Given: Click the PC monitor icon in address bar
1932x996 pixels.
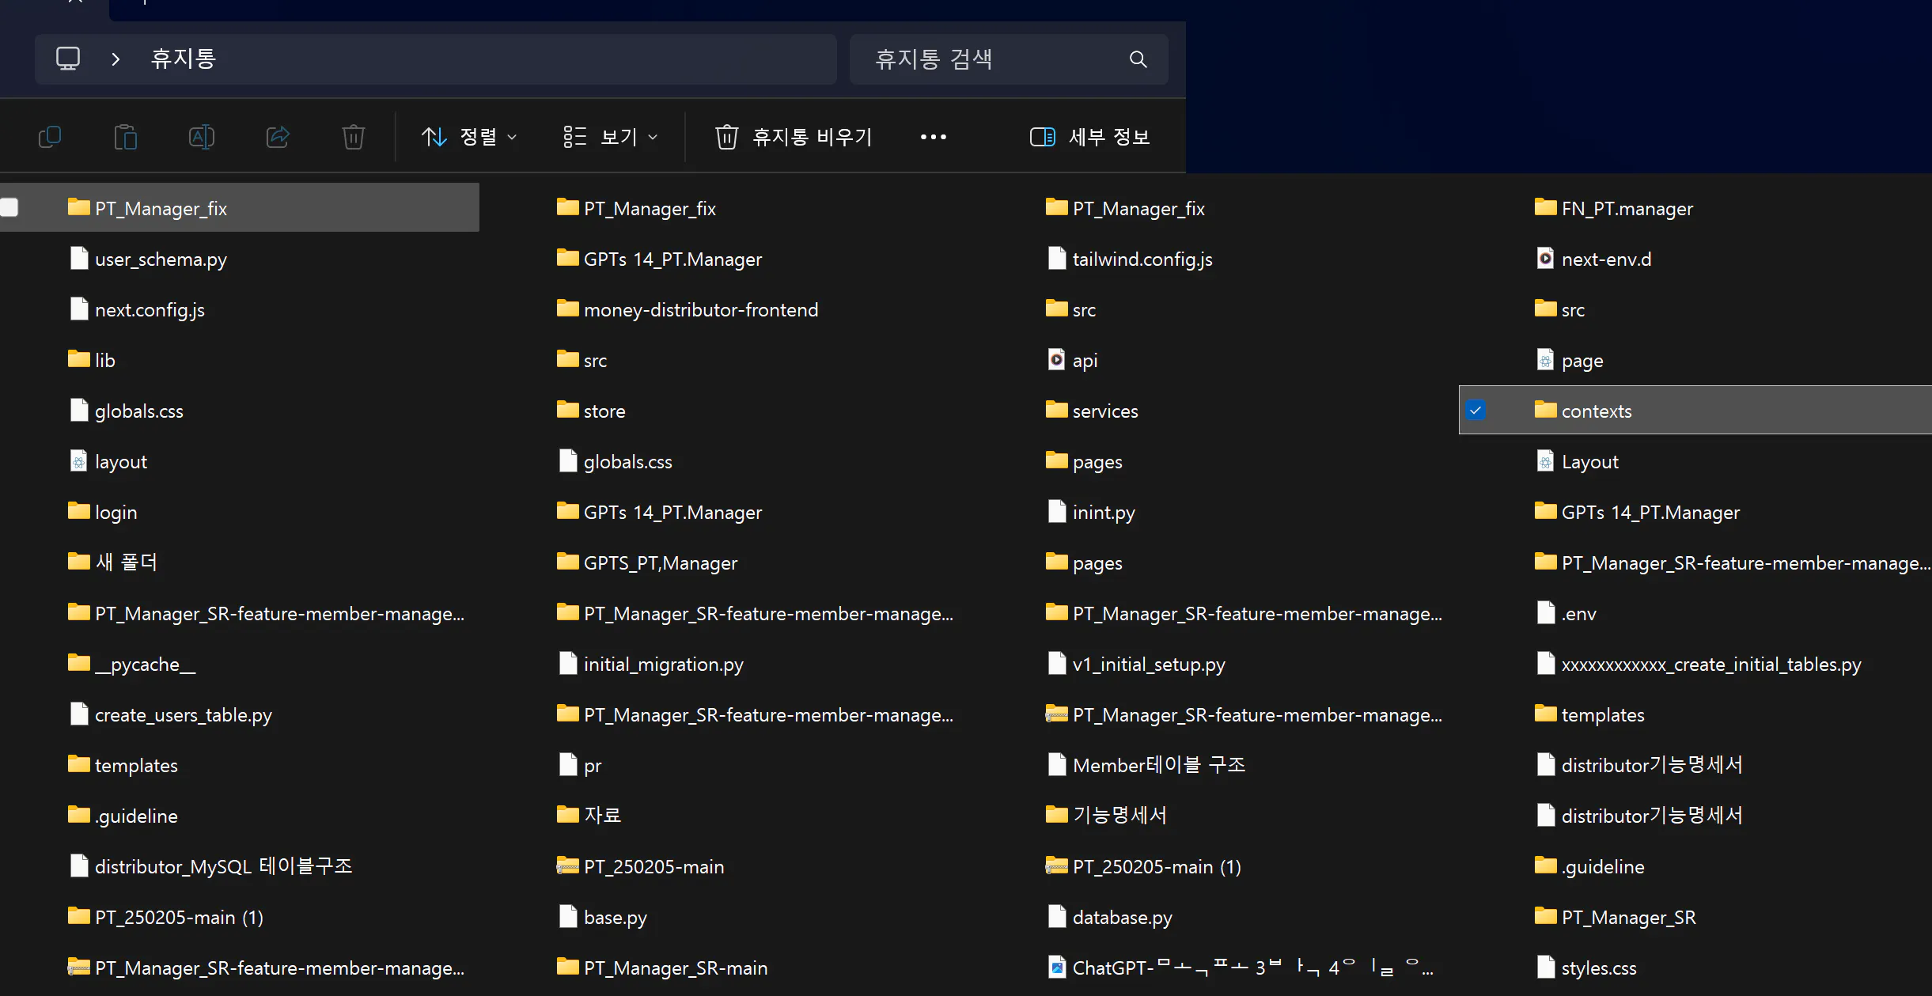Looking at the screenshot, I should tap(68, 59).
